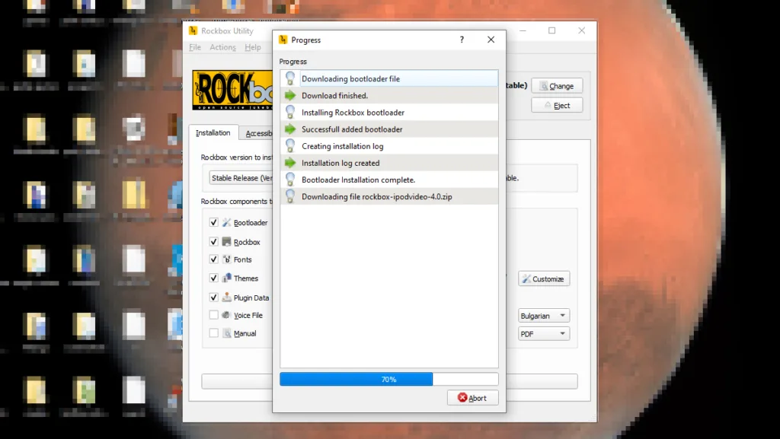
Task: Click the green arrow beside Successfull added bootloader
Action: coord(290,129)
